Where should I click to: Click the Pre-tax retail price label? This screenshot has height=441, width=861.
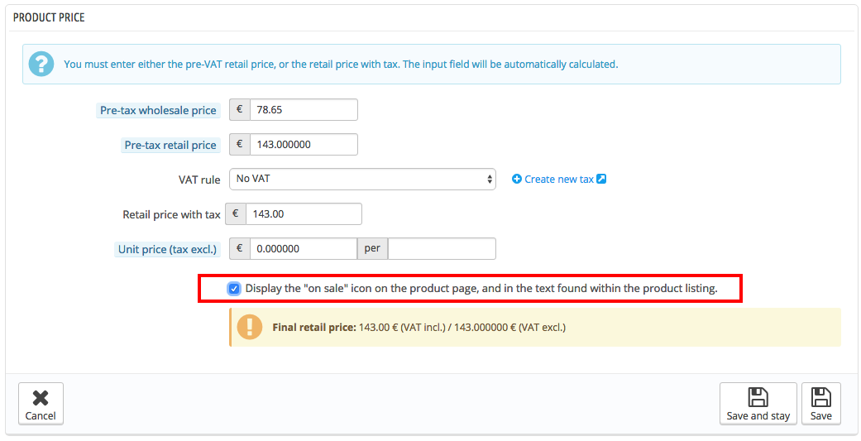point(170,145)
